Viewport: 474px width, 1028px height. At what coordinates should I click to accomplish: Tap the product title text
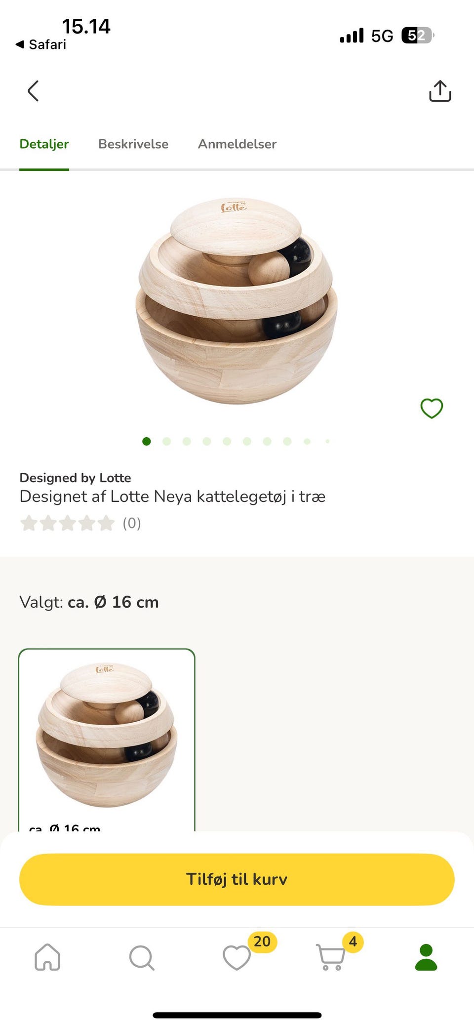pyautogui.click(x=172, y=496)
